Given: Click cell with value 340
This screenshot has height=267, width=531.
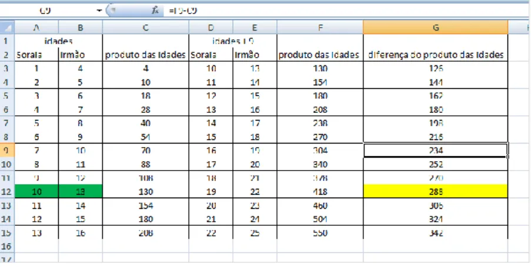Looking at the screenshot, I should coord(320,164).
